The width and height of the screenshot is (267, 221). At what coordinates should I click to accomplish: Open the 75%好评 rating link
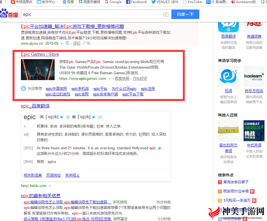(x=140, y=79)
